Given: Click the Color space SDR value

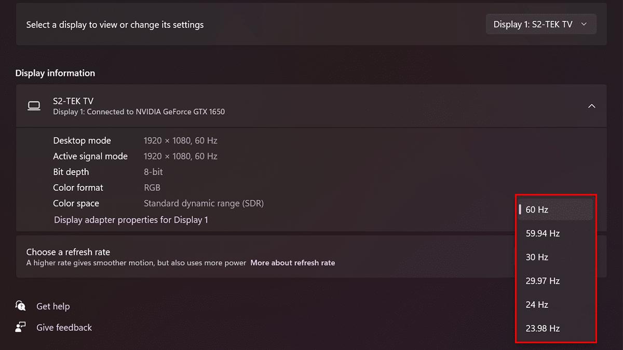Looking at the screenshot, I should click(204, 203).
